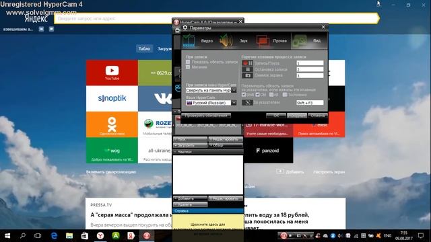Click Настроить экран link
Screen dimensions: 431x242
tap(329, 172)
